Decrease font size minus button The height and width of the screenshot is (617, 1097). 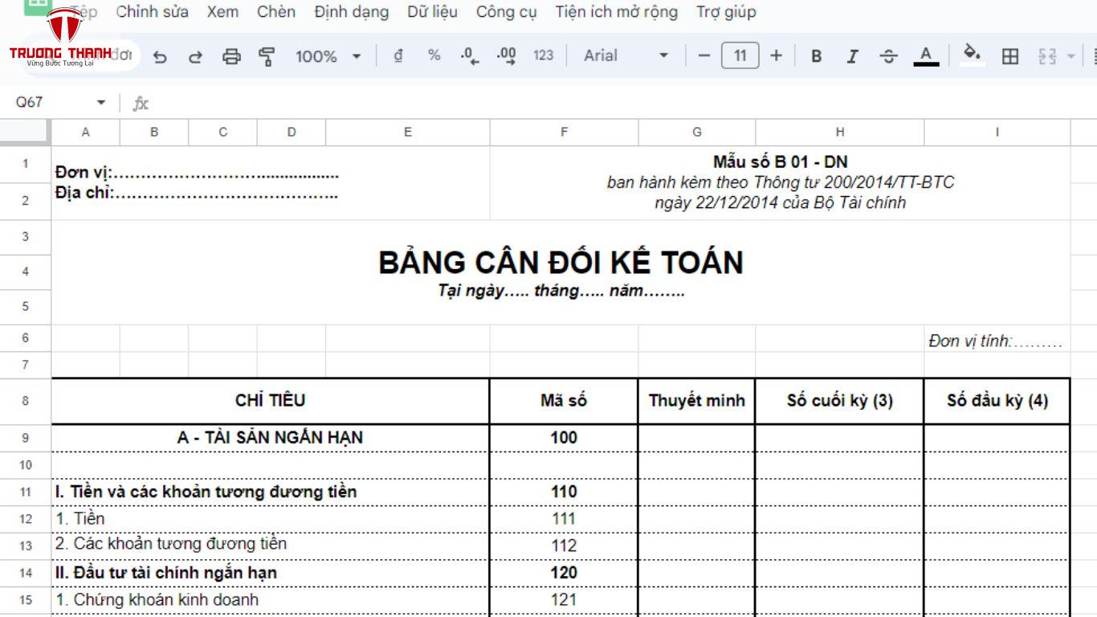704,55
